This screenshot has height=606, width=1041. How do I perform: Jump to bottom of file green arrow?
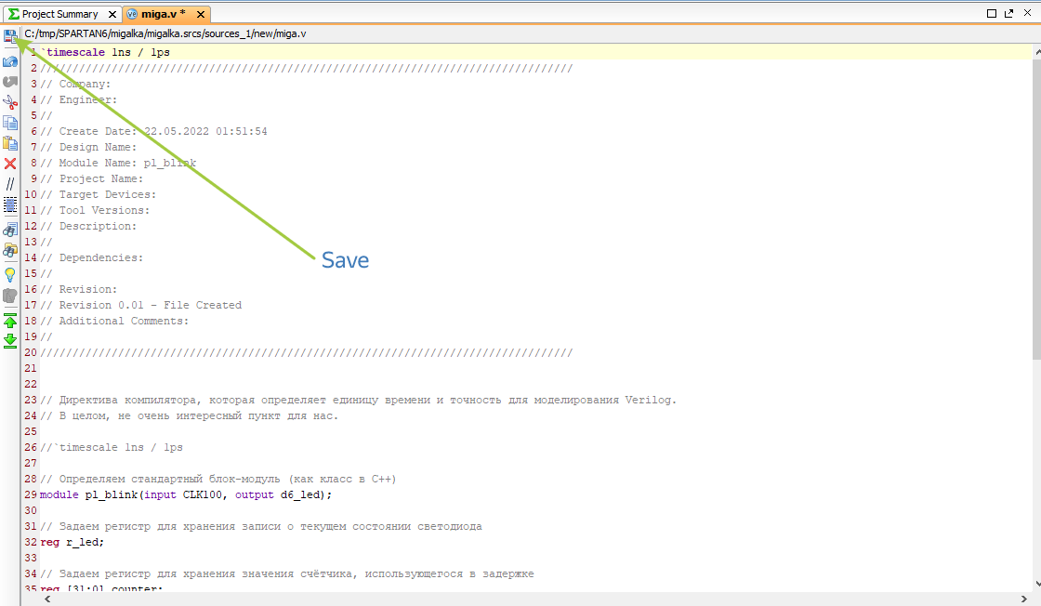[x=10, y=340]
